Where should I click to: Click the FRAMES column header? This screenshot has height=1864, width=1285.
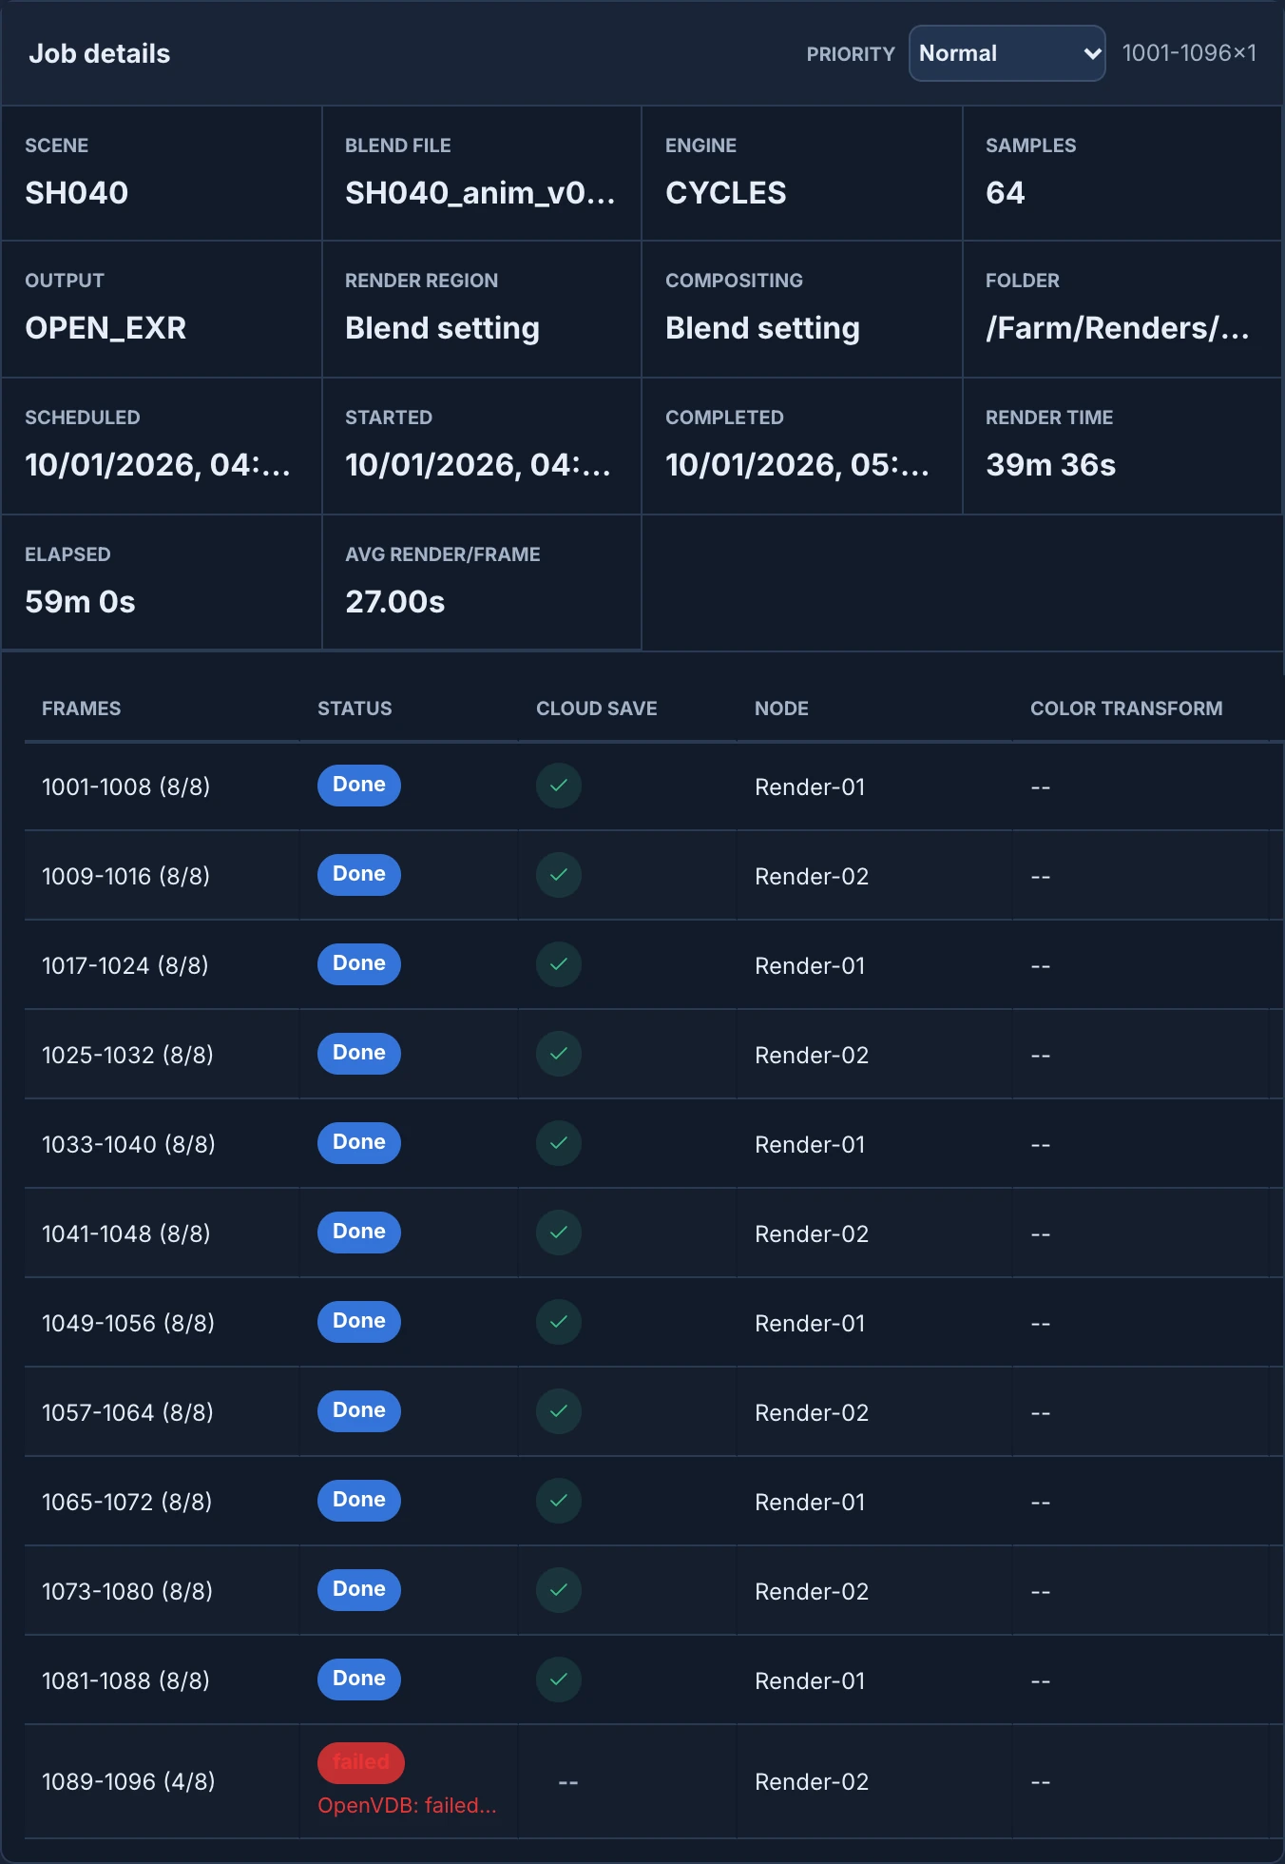82,709
